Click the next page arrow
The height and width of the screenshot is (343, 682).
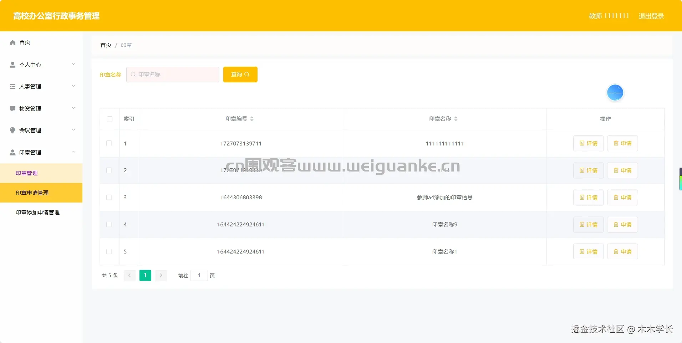[x=161, y=275]
